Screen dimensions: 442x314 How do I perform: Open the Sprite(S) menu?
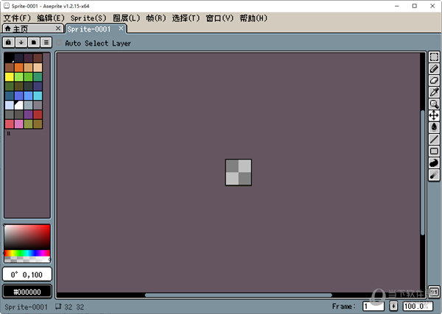click(x=88, y=18)
